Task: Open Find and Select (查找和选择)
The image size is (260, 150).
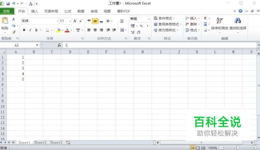Action: pos(238,24)
